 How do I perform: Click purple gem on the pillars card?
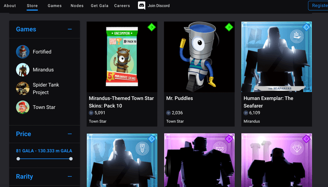[x=306, y=139]
